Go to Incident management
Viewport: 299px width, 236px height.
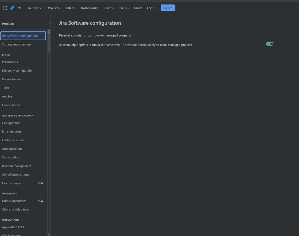pyautogui.click(x=16, y=166)
